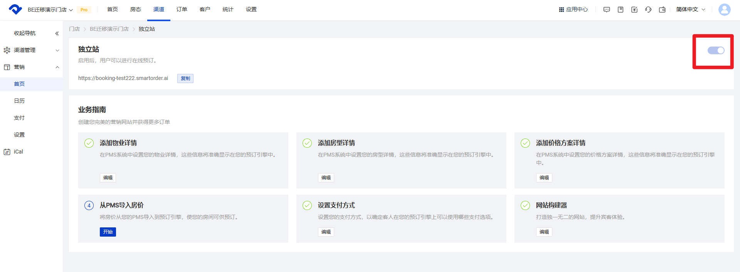740x272 pixels.
Task: Click the 营销 sidebar layout icon
Action: (7, 67)
